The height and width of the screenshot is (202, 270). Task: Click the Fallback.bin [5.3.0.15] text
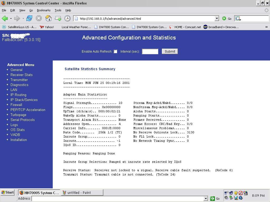(21, 40)
